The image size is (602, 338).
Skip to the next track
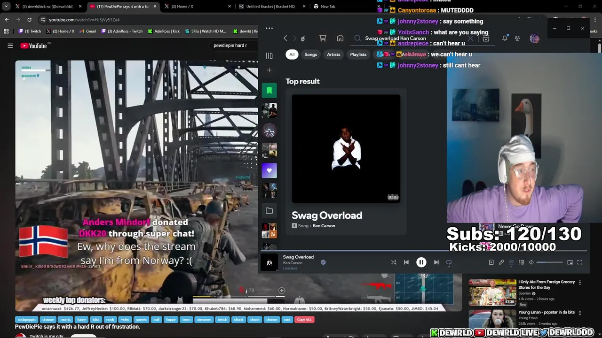pyautogui.click(x=436, y=262)
